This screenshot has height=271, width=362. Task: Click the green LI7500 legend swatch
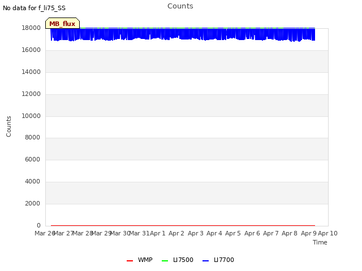click(x=165, y=261)
